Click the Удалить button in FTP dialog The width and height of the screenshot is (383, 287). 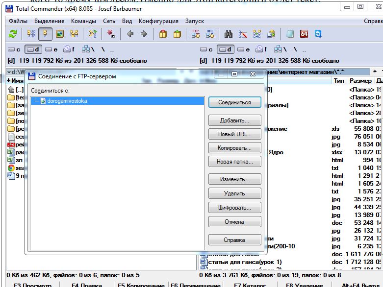click(235, 193)
